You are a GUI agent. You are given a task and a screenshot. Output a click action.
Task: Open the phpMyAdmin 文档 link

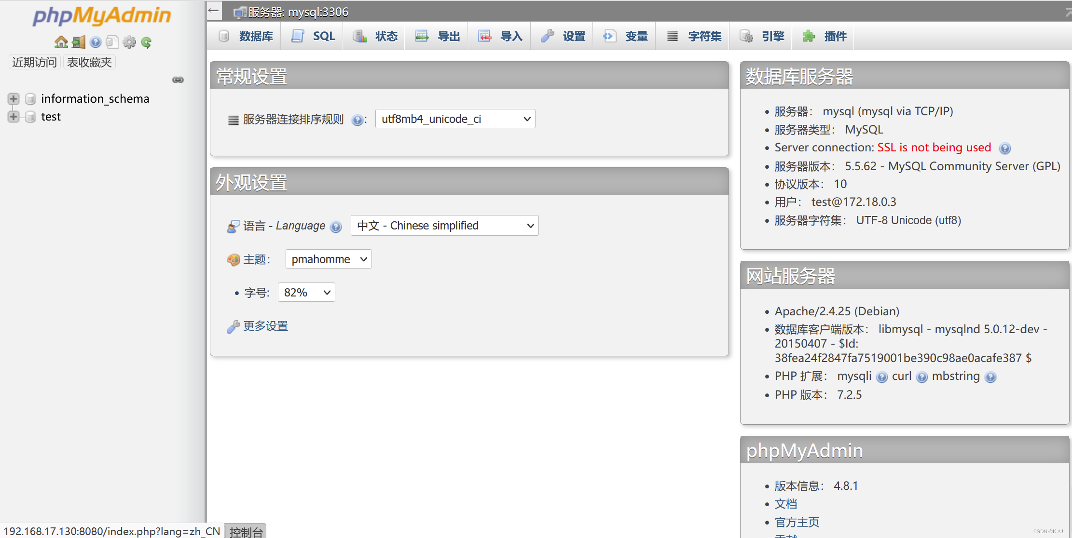coord(785,503)
